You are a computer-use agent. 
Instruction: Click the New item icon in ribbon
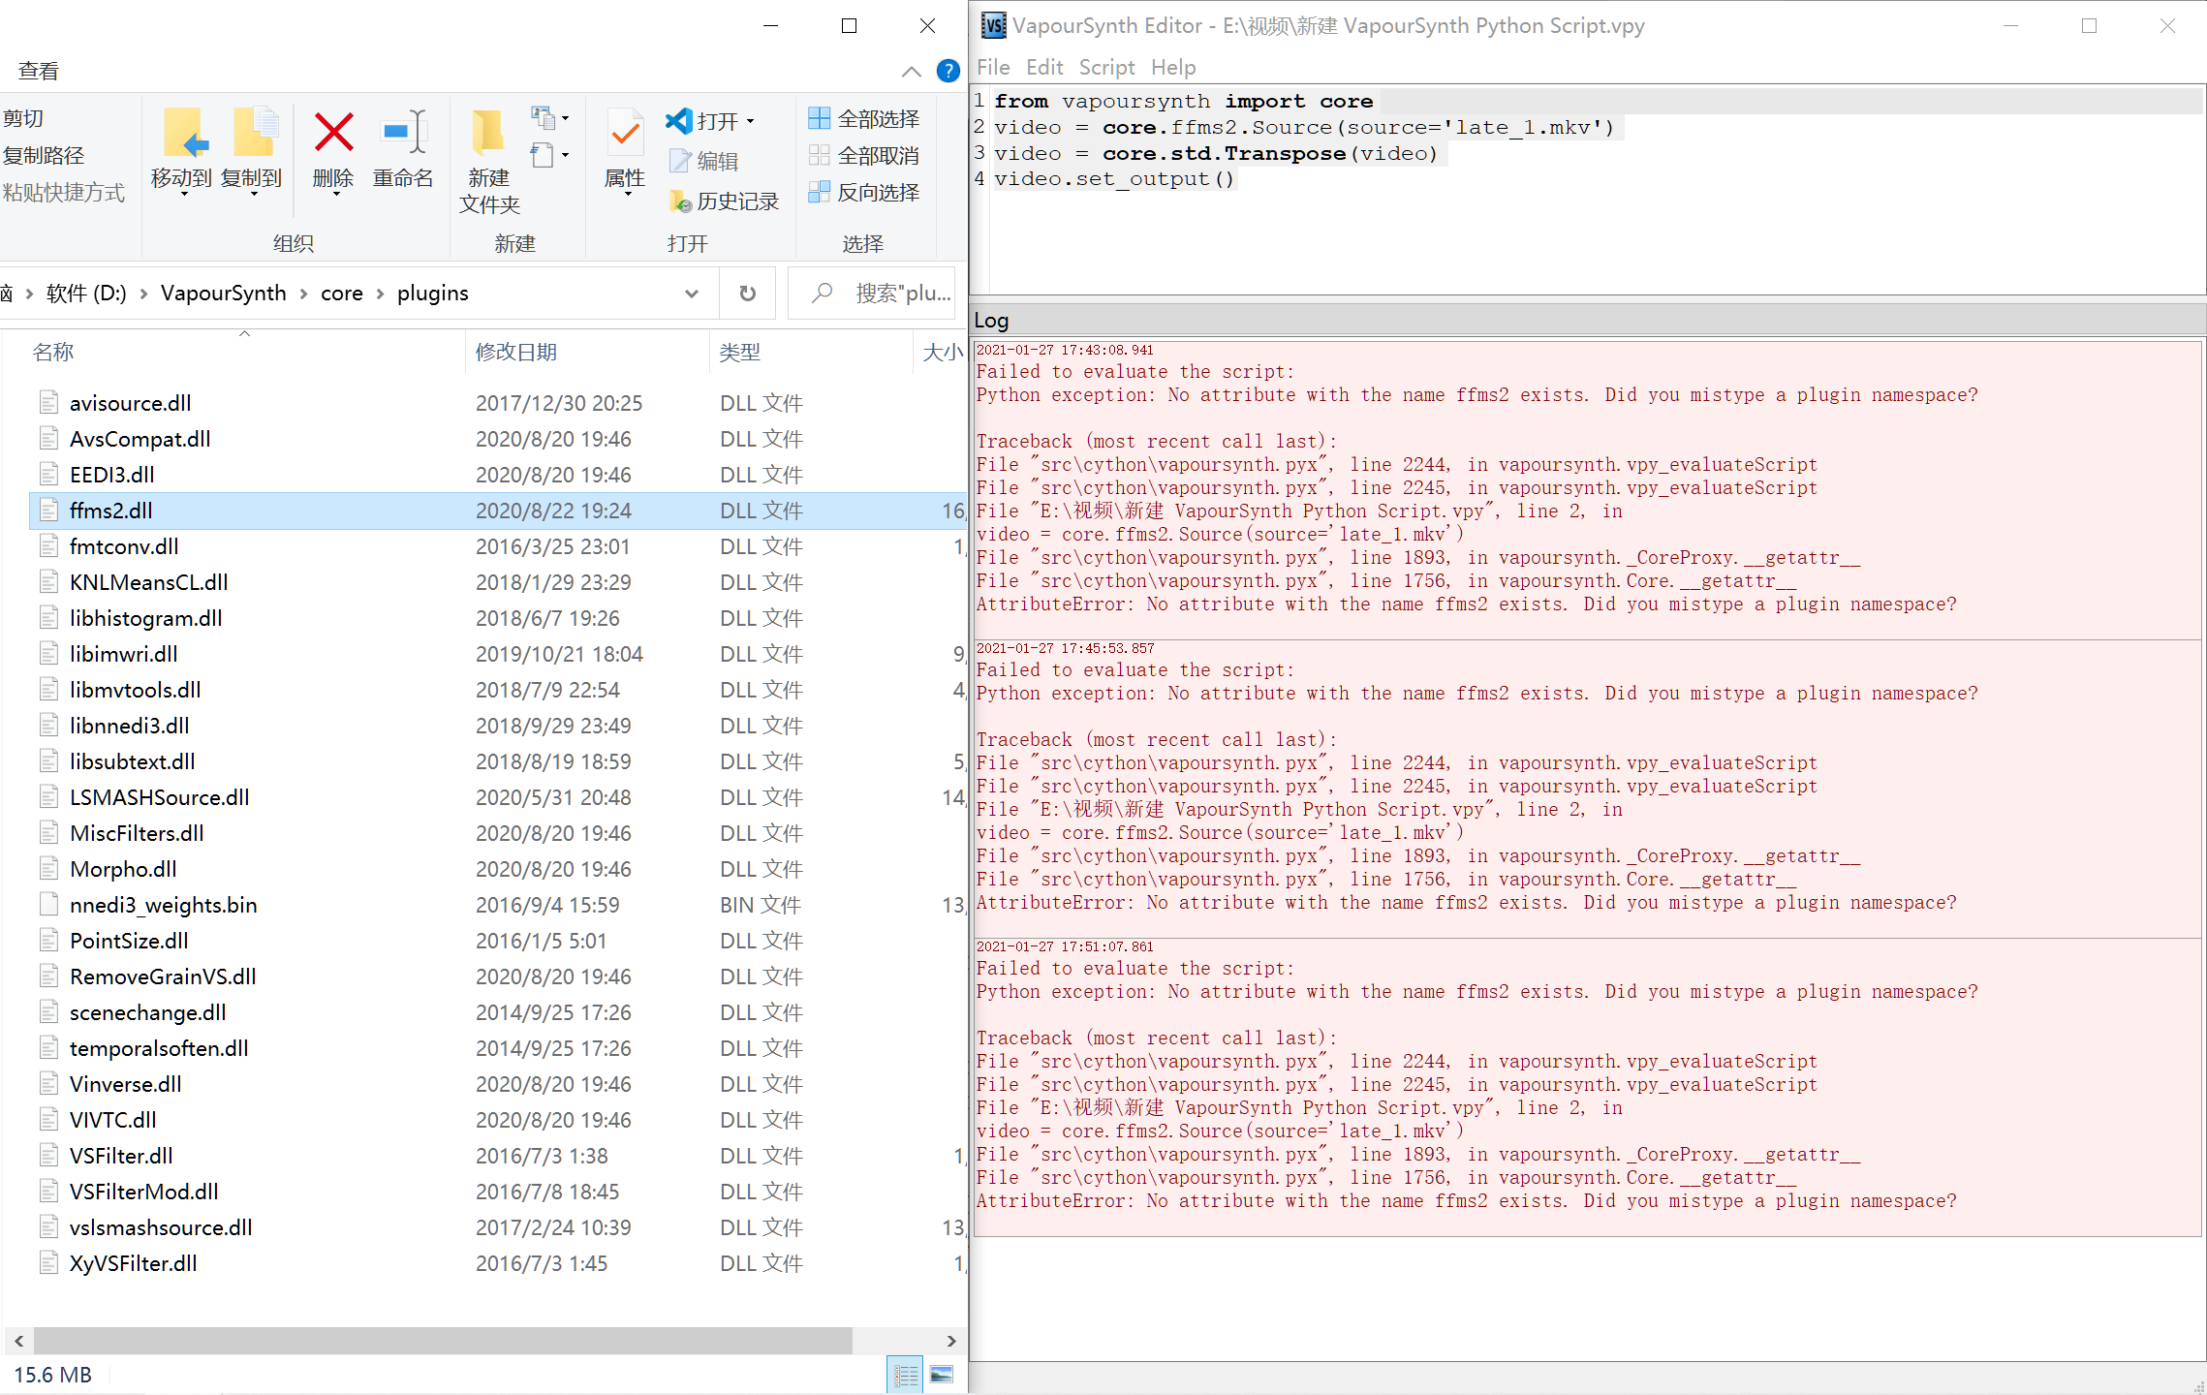point(543,118)
